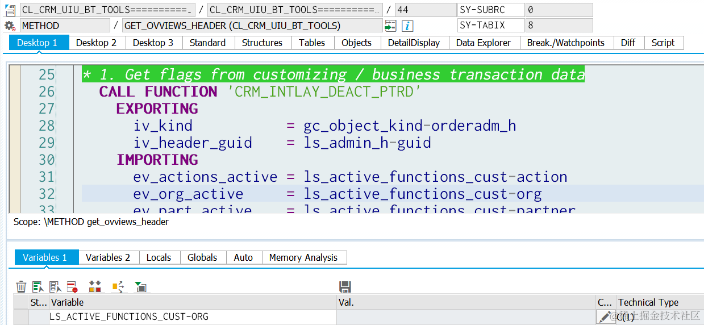Switch to Desktop 3 tab
The height and width of the screenshot is (325, 704).
pos(153,43)
